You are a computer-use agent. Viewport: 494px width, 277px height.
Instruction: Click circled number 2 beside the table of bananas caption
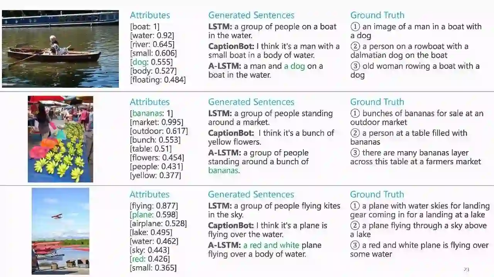click(x=355, y=133)
